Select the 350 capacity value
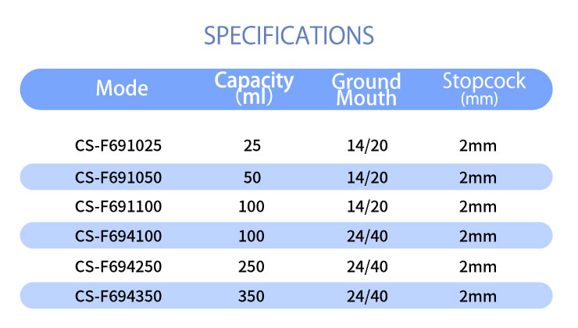Image resolution: width=578 pixels, height=328 pixels. point(252,297)
